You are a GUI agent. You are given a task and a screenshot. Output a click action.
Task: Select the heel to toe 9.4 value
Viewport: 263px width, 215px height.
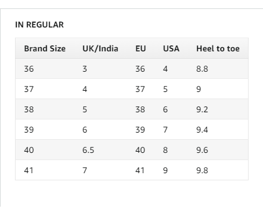[202, 130]
